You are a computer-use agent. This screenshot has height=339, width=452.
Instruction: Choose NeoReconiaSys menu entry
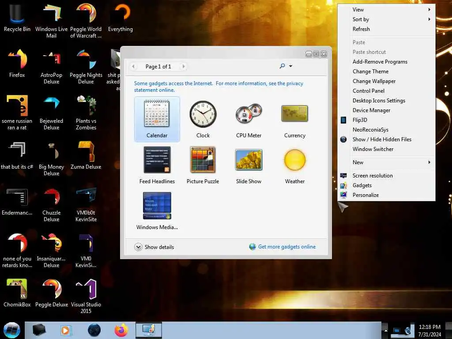click(386, 130)
